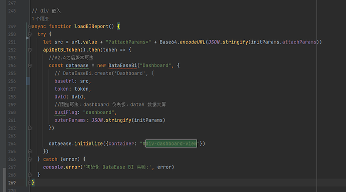
Task: Collapse the try block fold marker
Action: click(30, 34)
